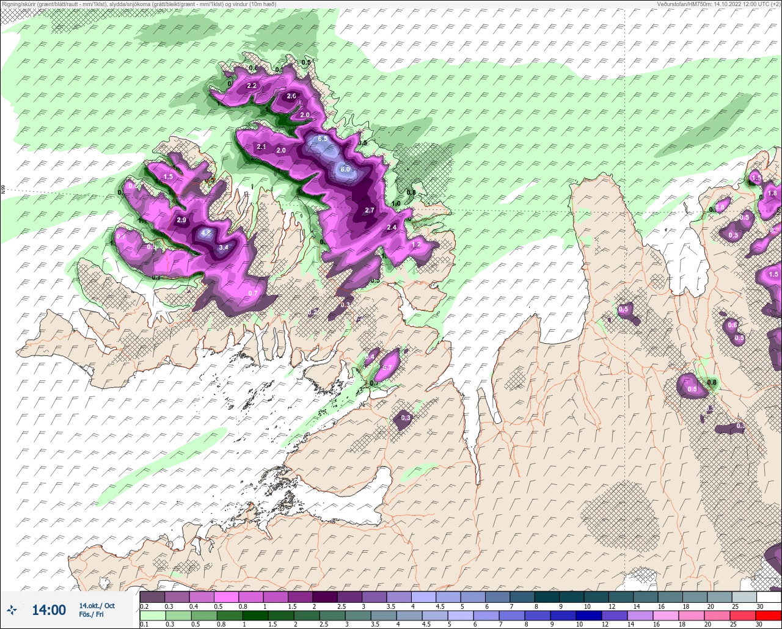
Task: Select the 14:00 forecast time display
Action: [x=49, y=610]
